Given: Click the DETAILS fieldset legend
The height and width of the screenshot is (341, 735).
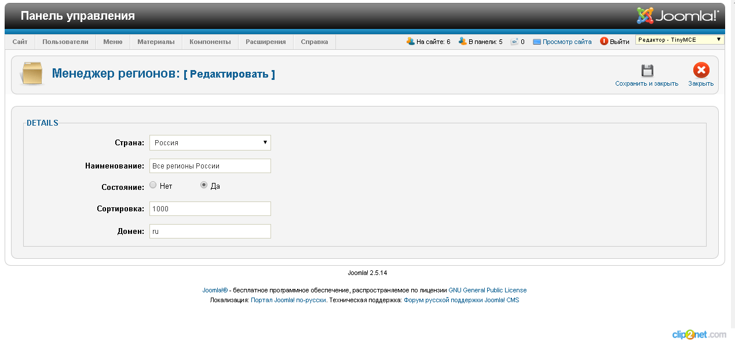Looking at the screenshot, I should tap(42, 123).
